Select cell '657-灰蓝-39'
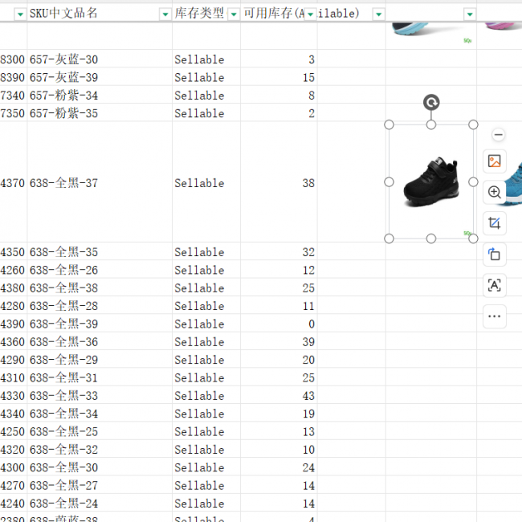Viewport: 522px width, 522px height. (100, 77)
